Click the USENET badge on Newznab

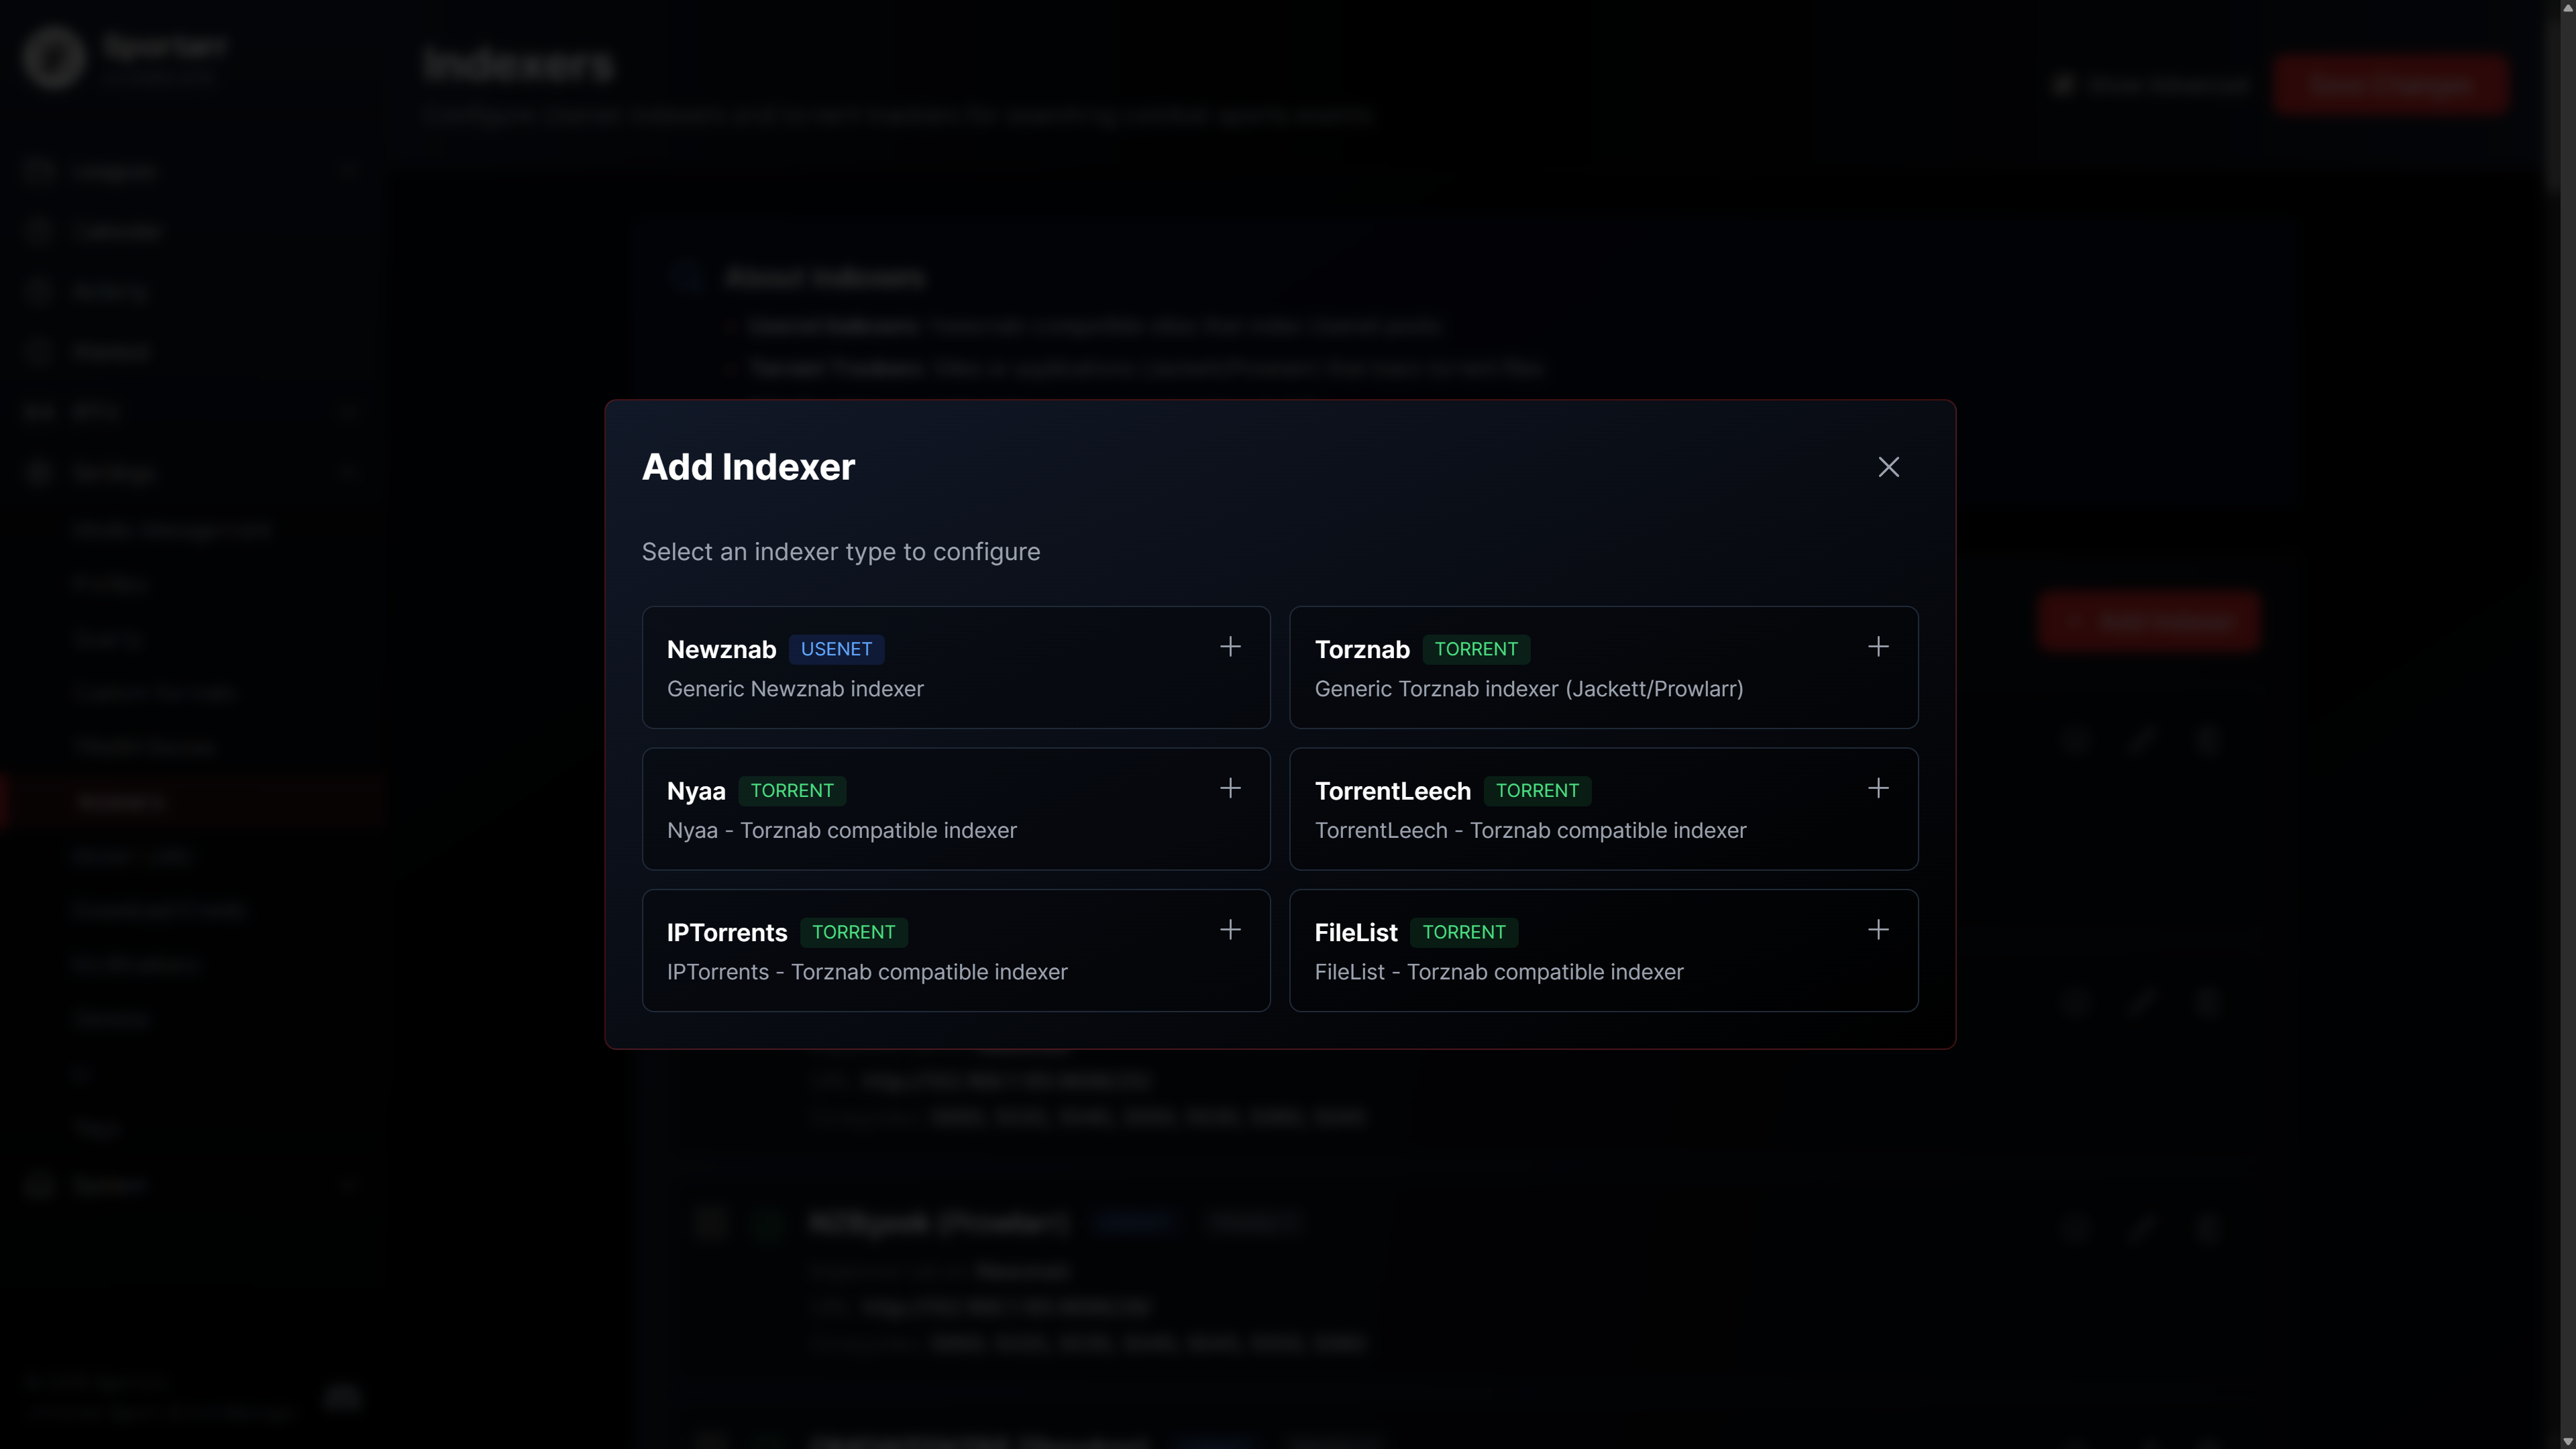pyautogui.click(x=836, y=649)
